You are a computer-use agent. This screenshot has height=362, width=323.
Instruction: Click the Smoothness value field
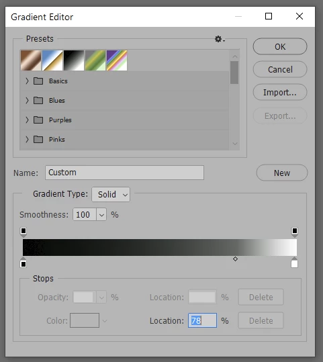85,214
